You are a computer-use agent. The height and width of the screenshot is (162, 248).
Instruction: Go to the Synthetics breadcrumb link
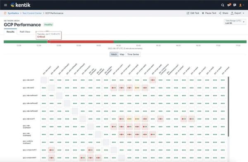(x=13, y=13)
